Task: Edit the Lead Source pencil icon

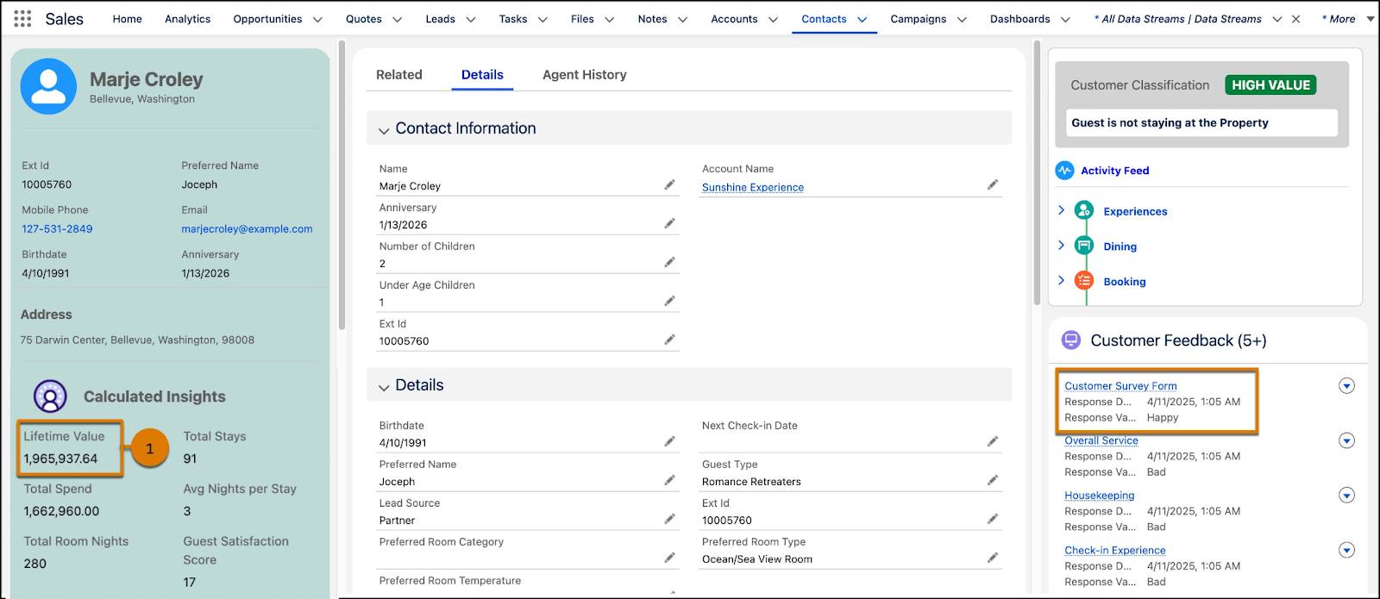Action: tap(669, 519)
